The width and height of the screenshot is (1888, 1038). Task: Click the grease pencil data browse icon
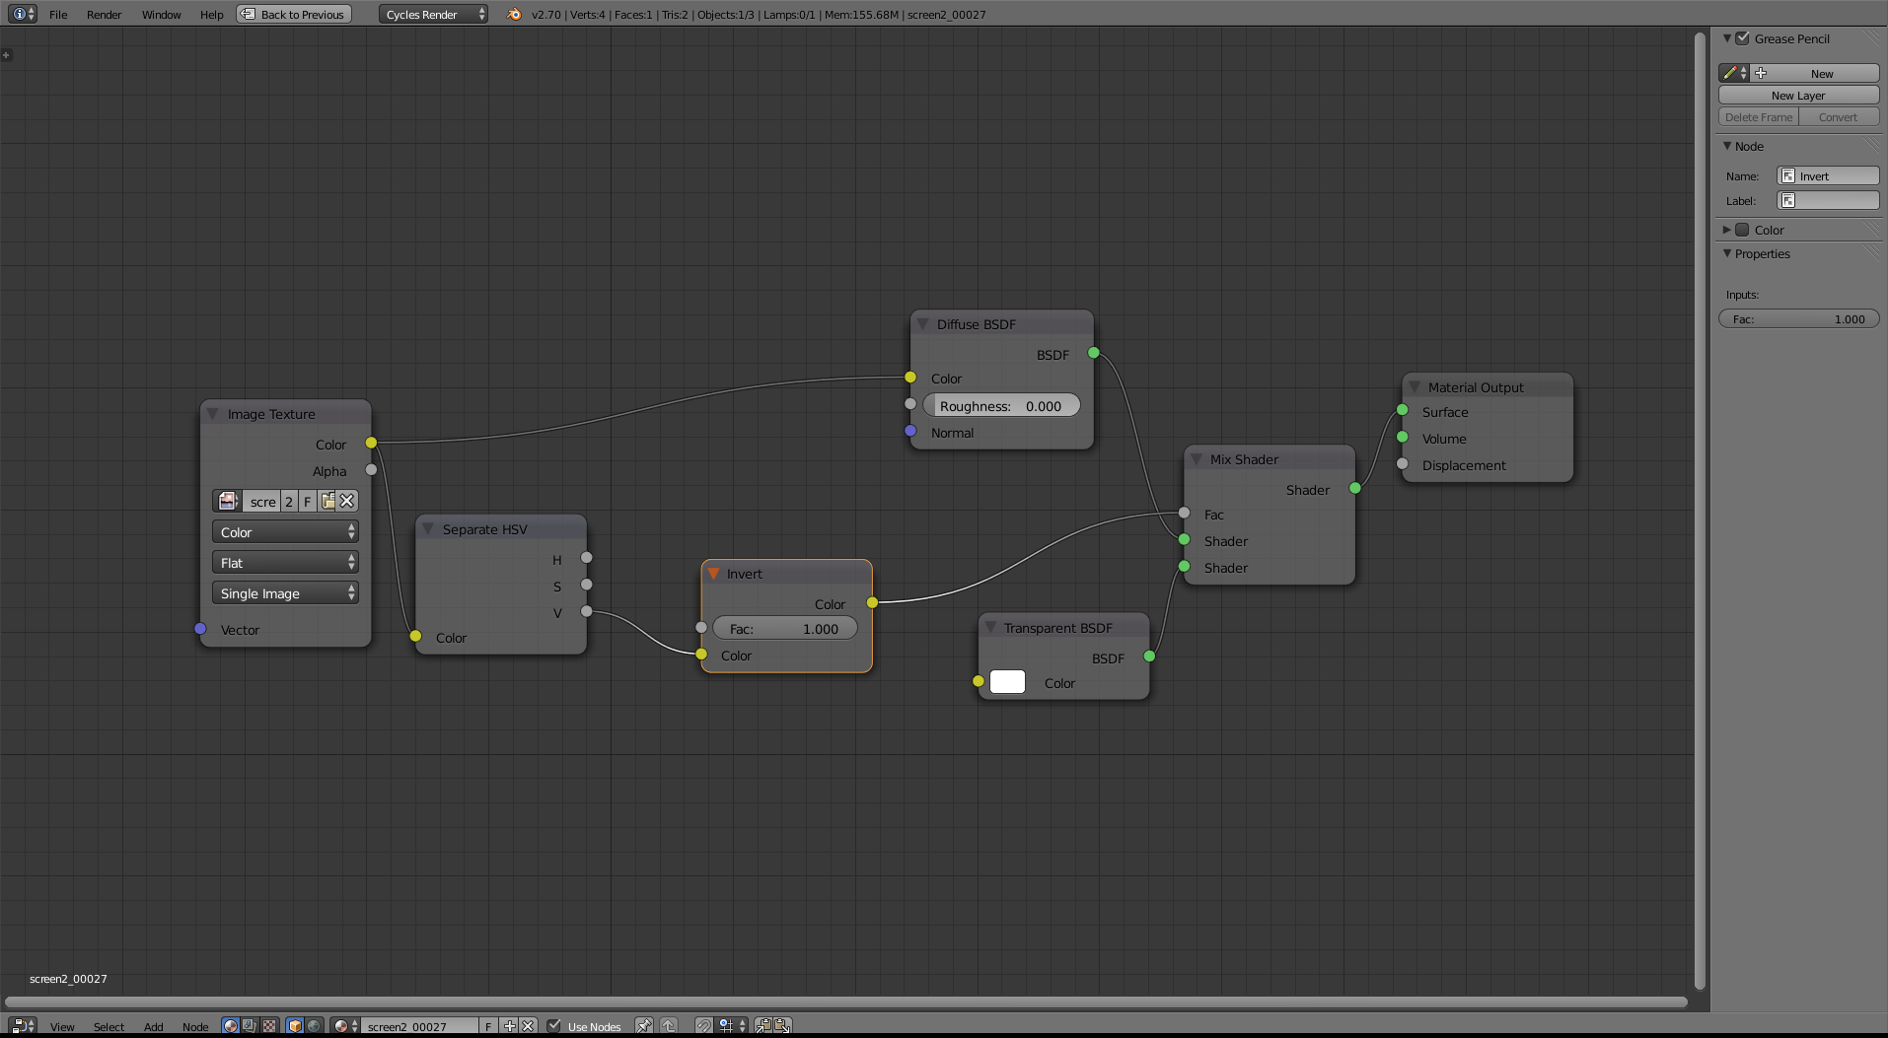pos(1734,73)
